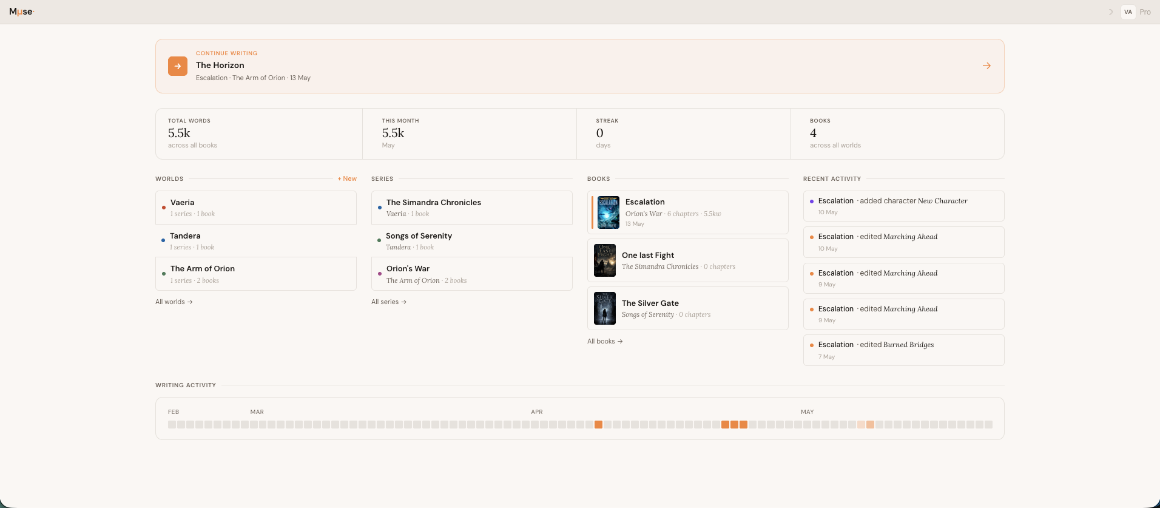Click the blue dot beside Tandera

click(x=163, y=240)
